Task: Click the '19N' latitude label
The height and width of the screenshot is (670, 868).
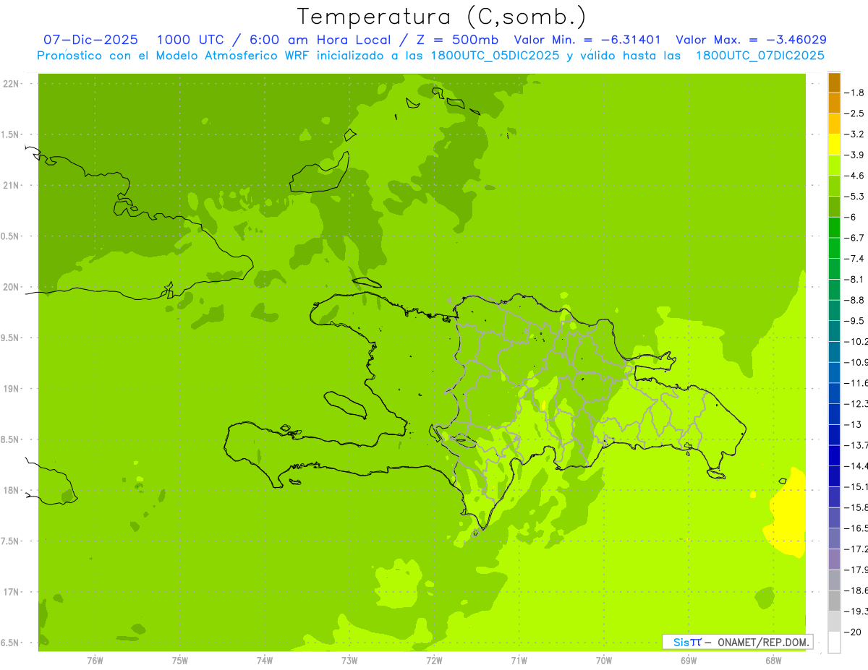Action: coord(11,389)
